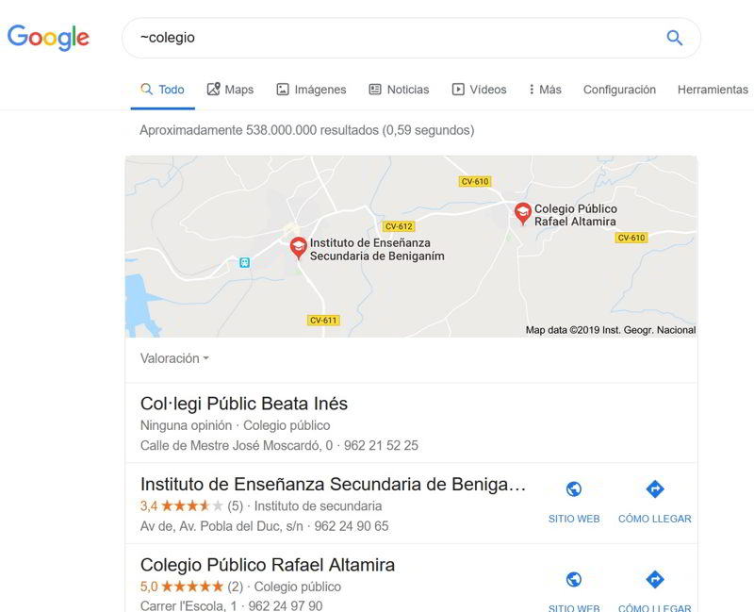Open the Herramientas search tools

coord(713,90)
